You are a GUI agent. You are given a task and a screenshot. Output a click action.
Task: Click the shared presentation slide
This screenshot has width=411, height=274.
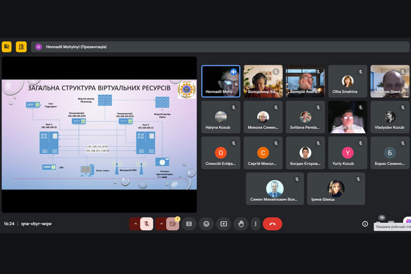point(99,135)
